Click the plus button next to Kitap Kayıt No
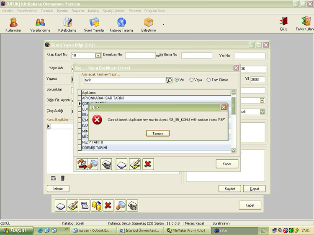The width and height of the screenshot is (314, 235). tap(98, 56)
